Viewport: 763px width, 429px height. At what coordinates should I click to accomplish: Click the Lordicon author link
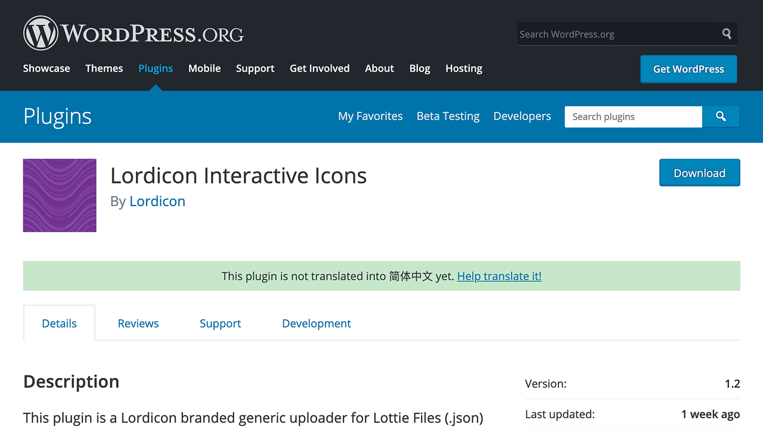[x=157, y=201]
